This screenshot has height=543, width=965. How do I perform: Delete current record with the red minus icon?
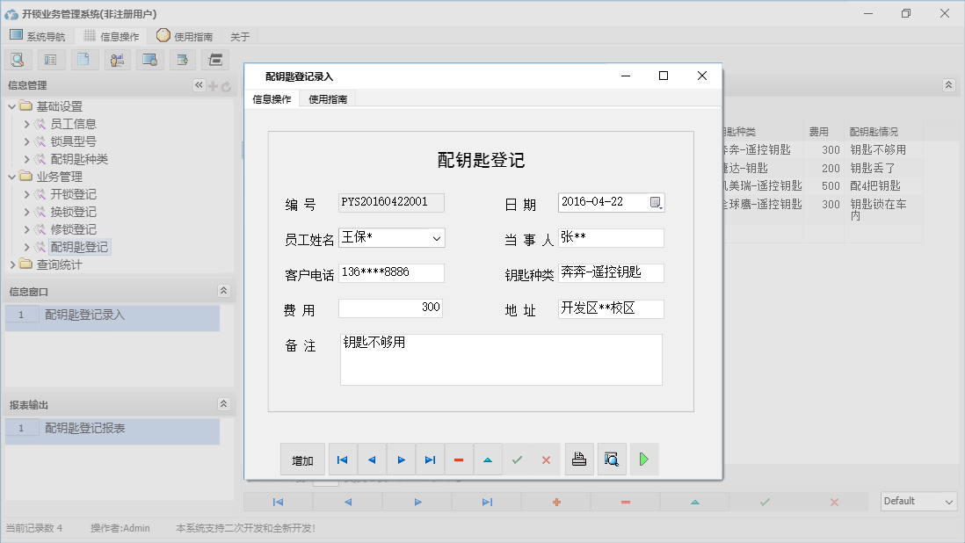coord(459,459)
